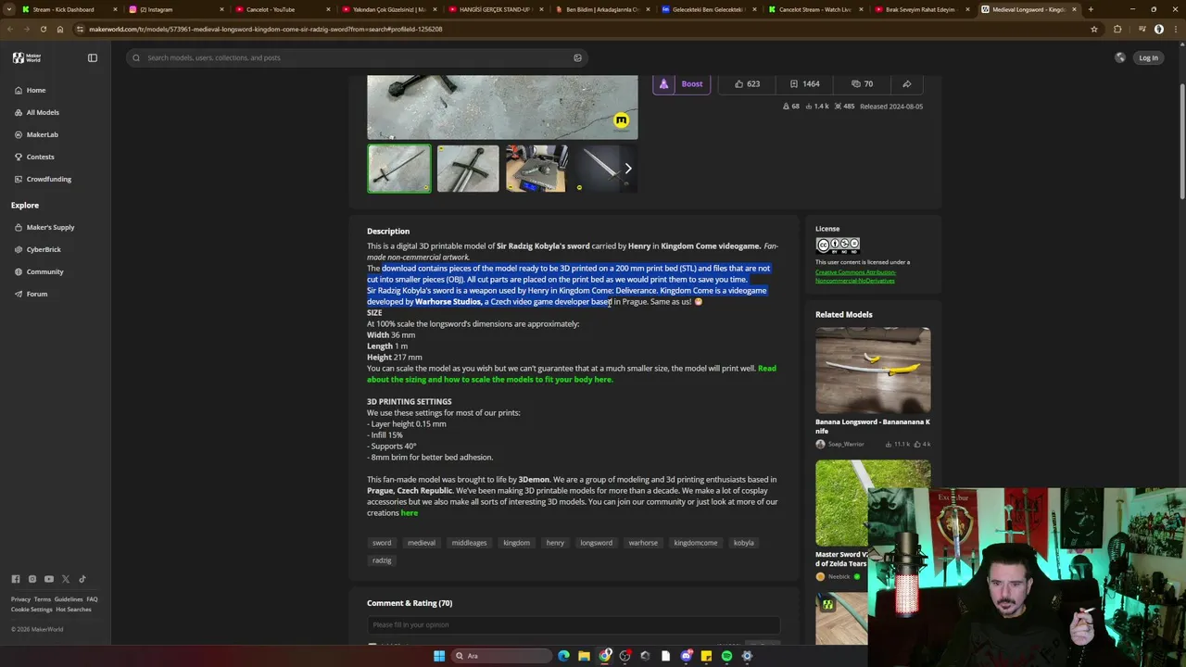Click the Creative Commons license badge
This screenshot has width=1186, height=667.
point(838,245)
